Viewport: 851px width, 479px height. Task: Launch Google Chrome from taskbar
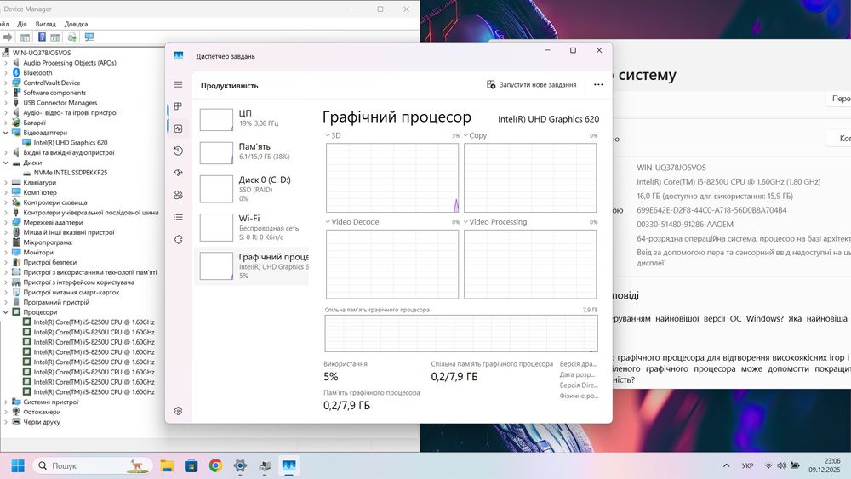pyautogui.click(x=215, y=465)
